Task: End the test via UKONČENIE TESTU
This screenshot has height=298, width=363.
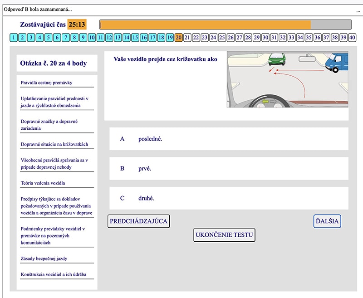Action: point(224,235)
